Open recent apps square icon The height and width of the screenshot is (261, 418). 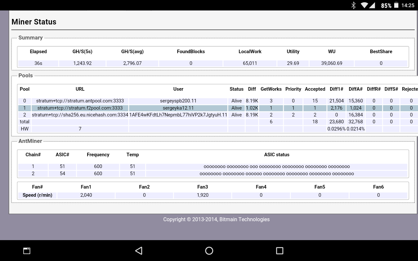click(280, 251)
